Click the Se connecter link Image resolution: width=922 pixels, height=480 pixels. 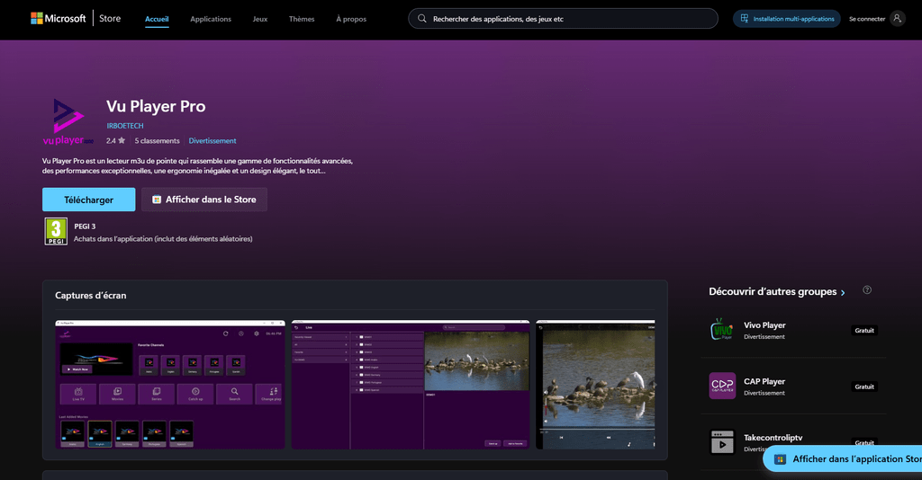867,19
